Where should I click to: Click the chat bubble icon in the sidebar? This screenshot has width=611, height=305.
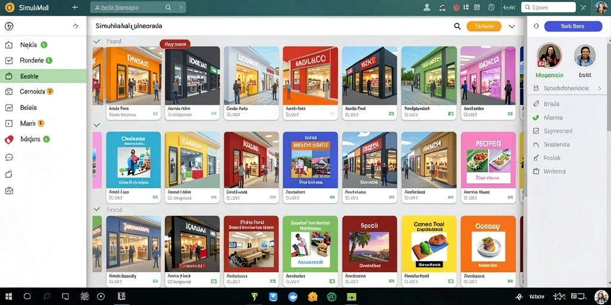(9, 157)
